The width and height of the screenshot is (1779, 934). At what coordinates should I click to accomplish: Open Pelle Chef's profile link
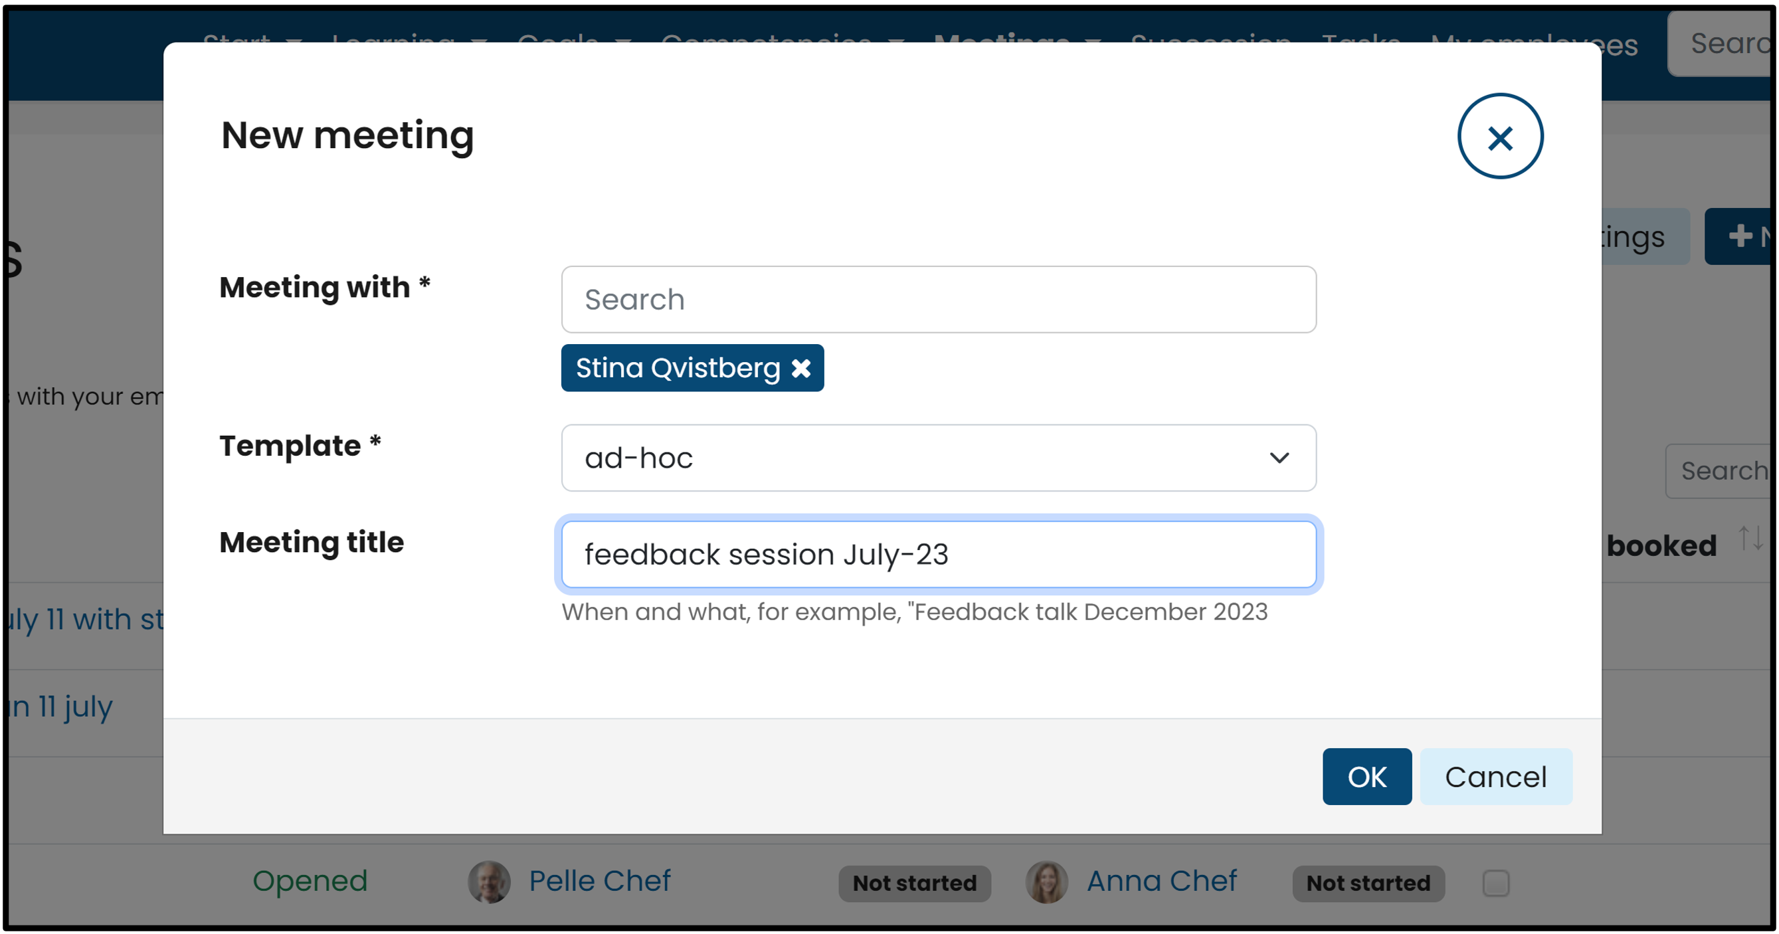pyautogui.click(x=599, y=881)
